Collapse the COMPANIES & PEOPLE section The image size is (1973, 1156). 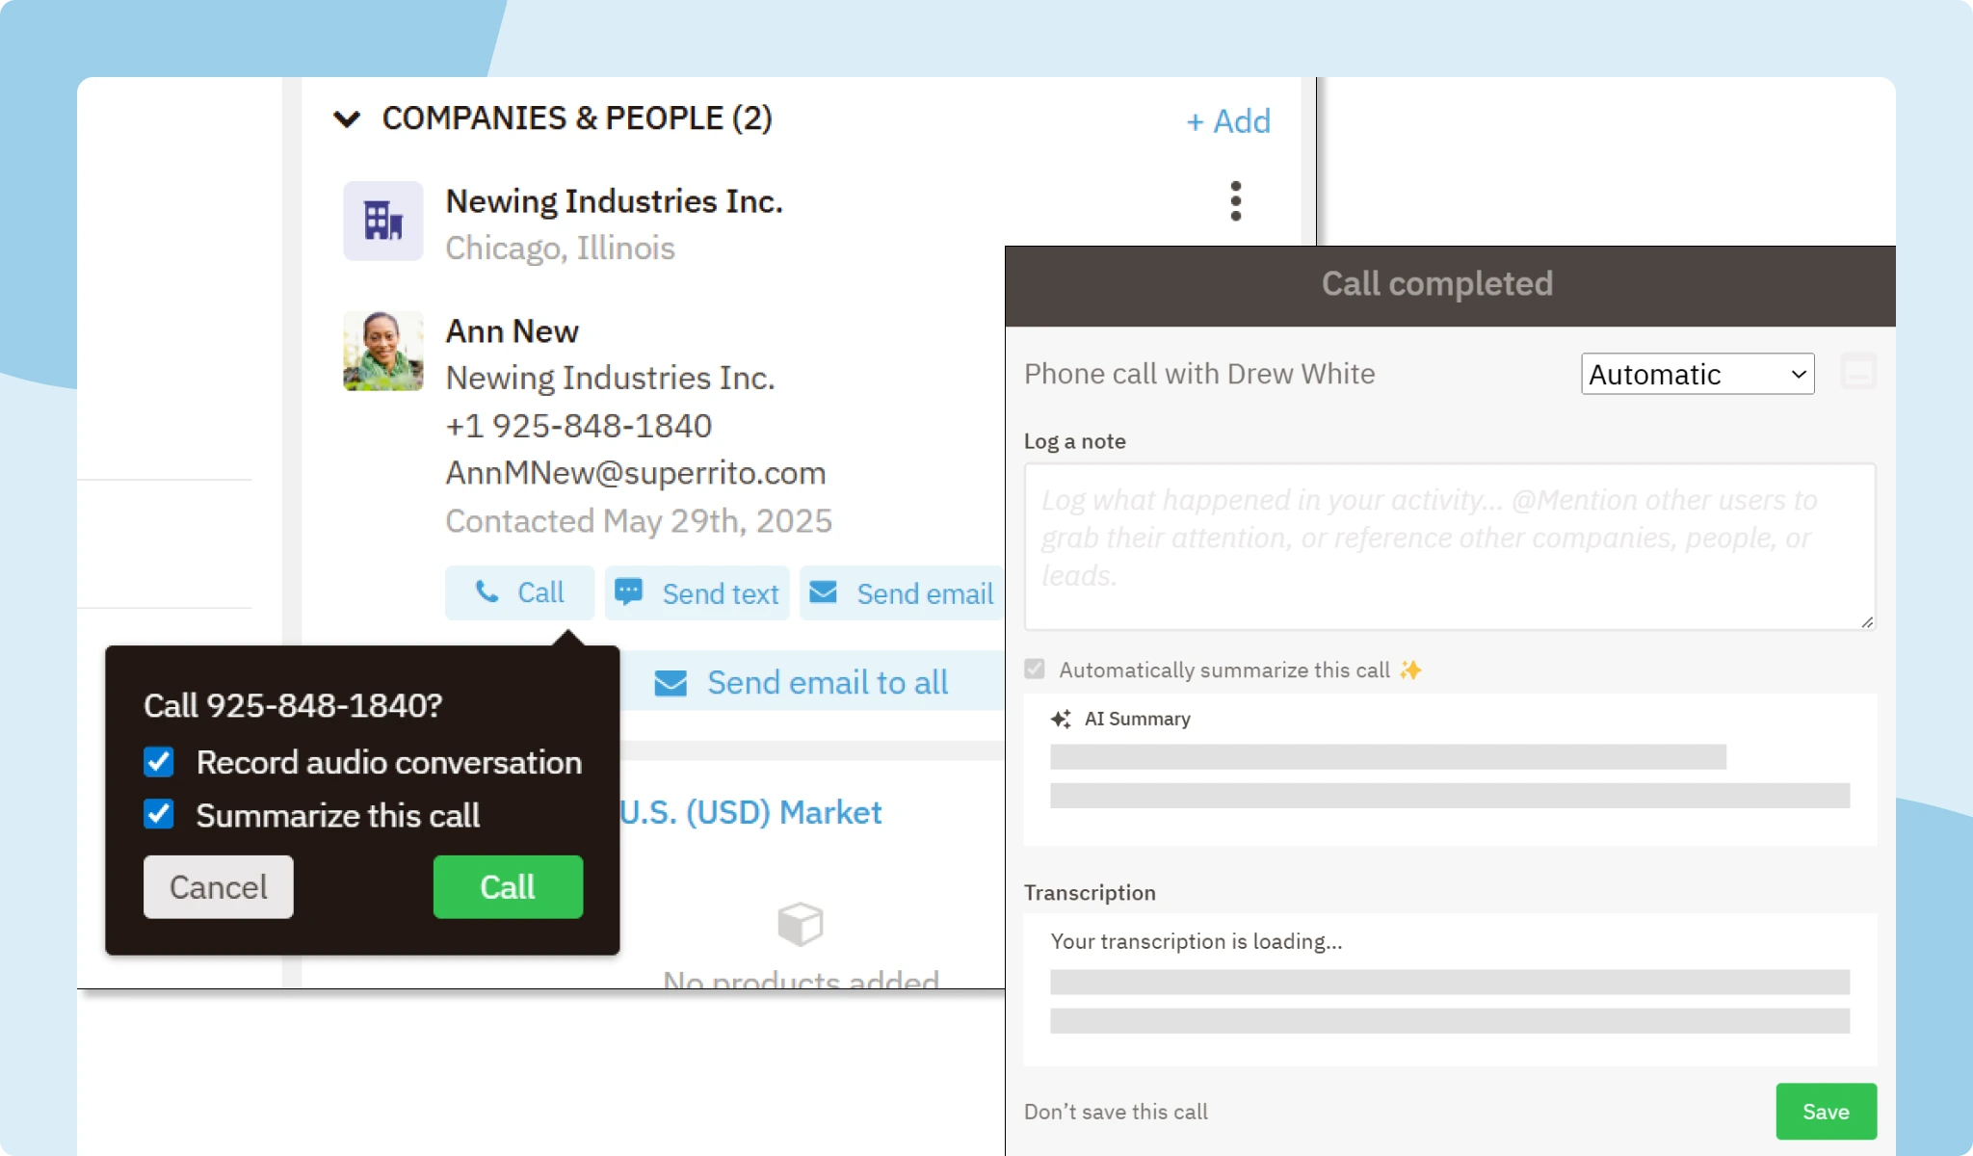347,118
